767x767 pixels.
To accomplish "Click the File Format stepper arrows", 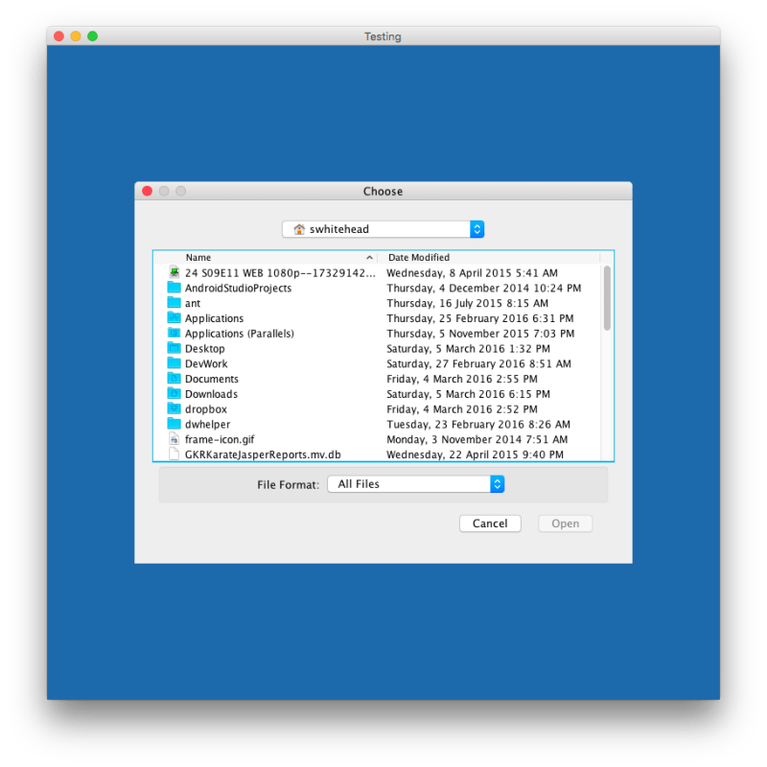I will pos(497,484).
